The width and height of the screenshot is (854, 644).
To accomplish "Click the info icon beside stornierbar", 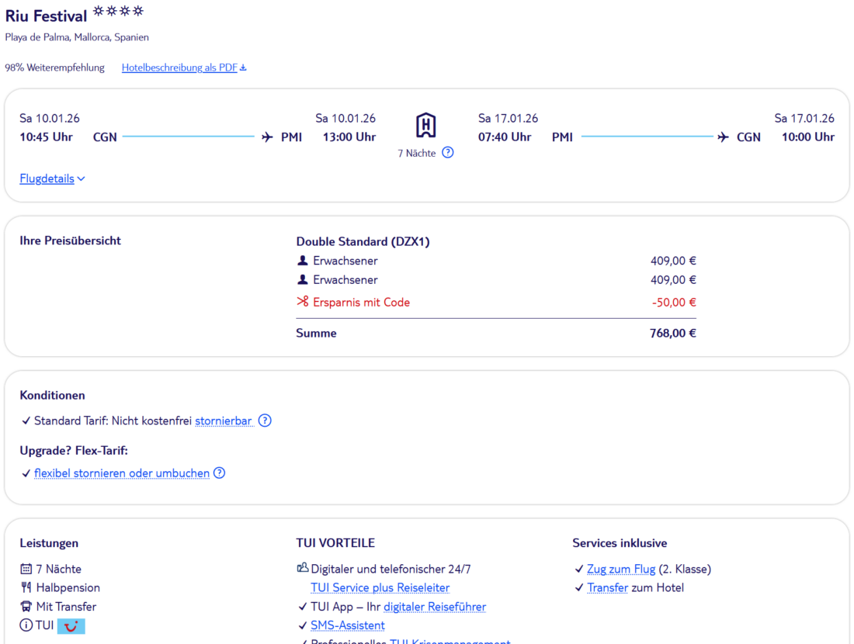I will click(x=265, y=421).
